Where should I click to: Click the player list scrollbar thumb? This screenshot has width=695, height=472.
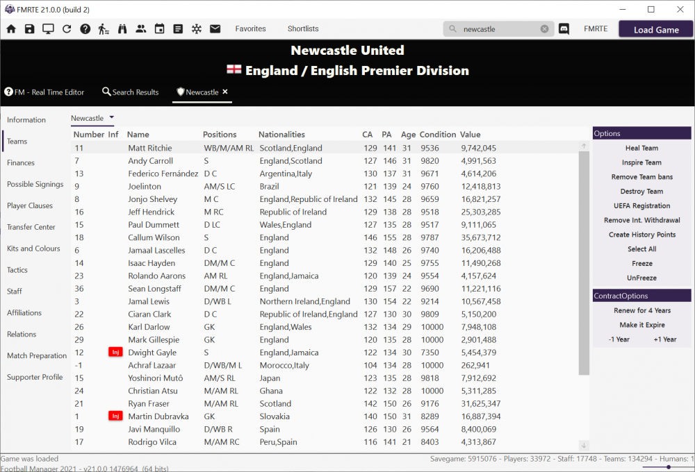(x=584, y=263)
